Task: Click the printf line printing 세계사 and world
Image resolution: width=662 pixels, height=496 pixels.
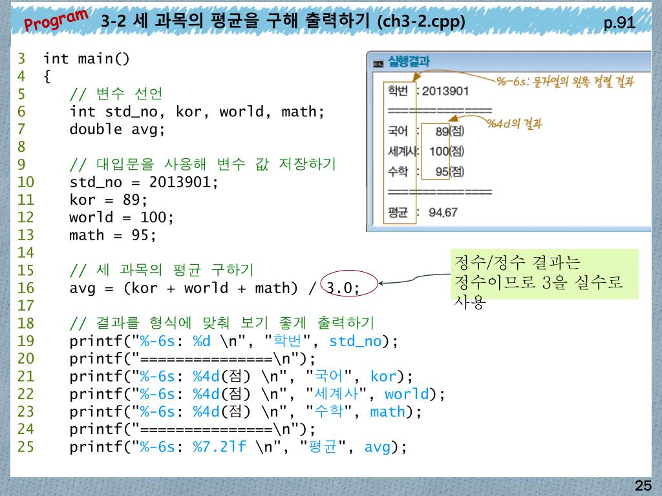Action: (257, 394)
